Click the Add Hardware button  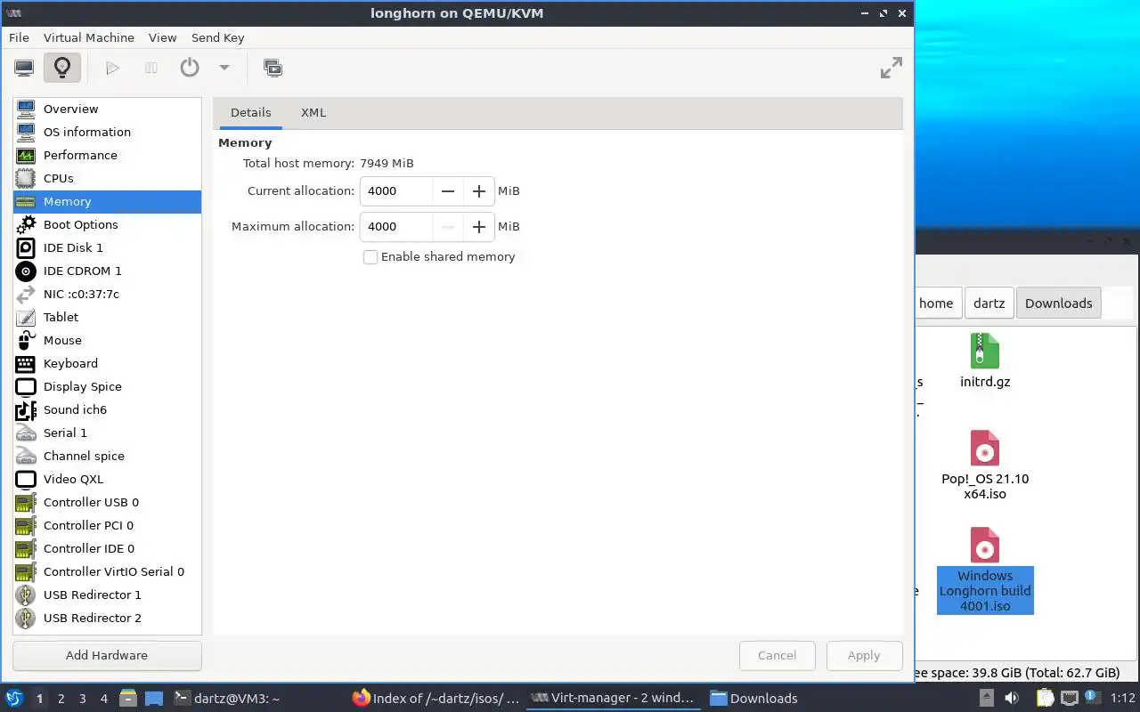(107, 655)
